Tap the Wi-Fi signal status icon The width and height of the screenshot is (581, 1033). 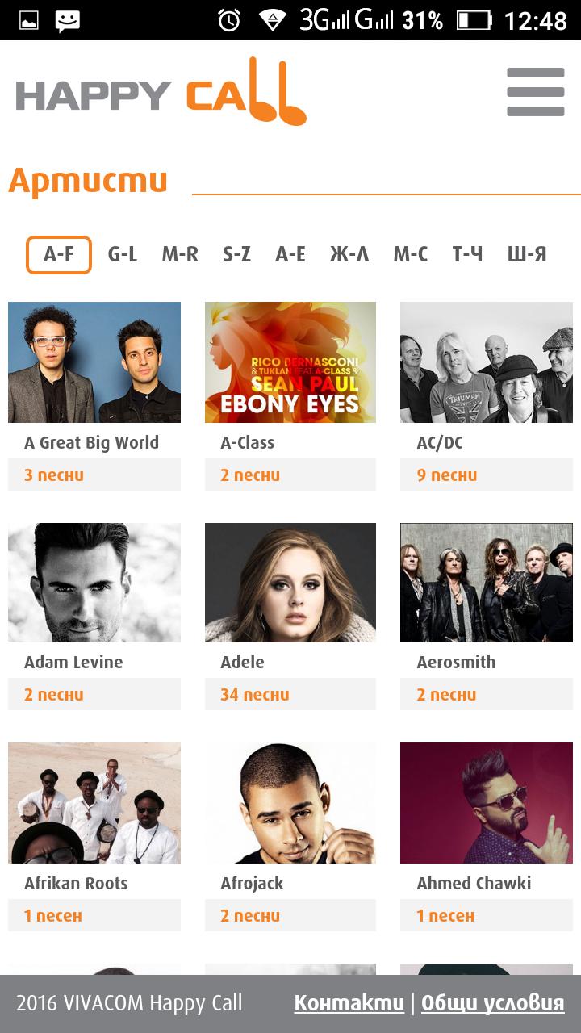272,20
